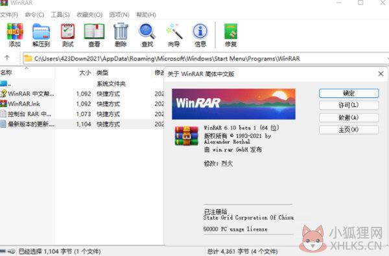The height and width of the screenshot is (256, 389).
Task: Click the State Grid Corporation Of China text
Action: [248, 218]
